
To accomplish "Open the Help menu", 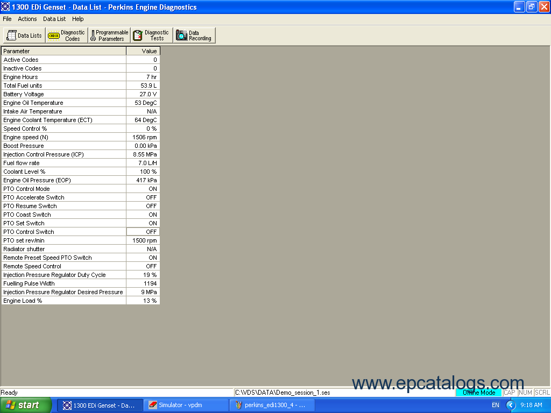I will (x=77, y=19).
